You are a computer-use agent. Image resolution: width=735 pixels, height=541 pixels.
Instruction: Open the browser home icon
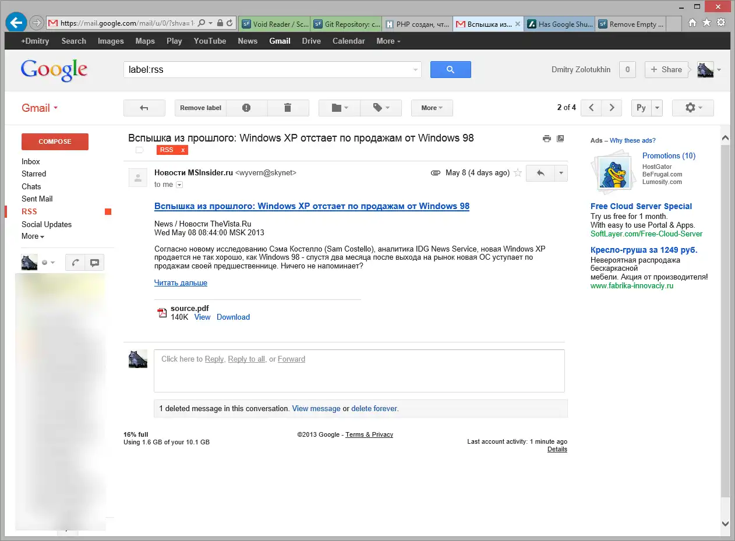[692, 23]
